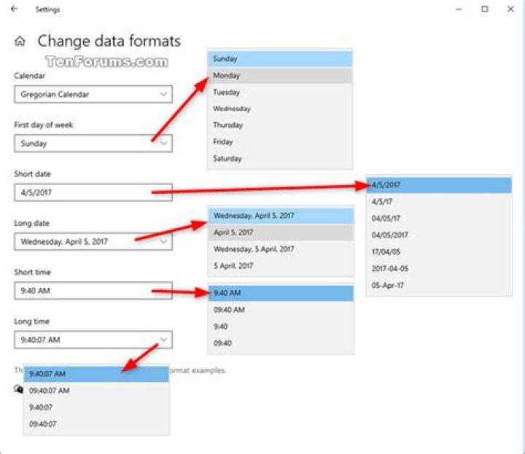Expand the Long time combo box

click(93, 340)
